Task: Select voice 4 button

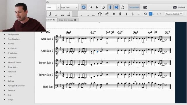Action: [160, 14]
